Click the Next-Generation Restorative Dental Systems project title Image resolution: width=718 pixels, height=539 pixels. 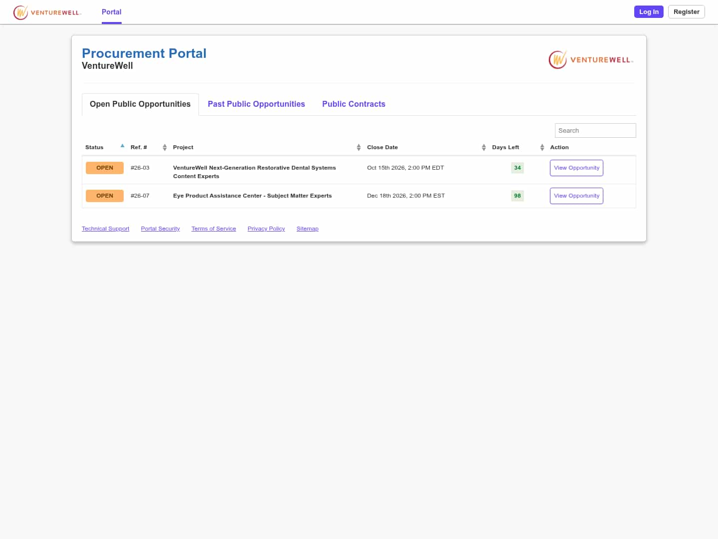[x=254, y=172]
